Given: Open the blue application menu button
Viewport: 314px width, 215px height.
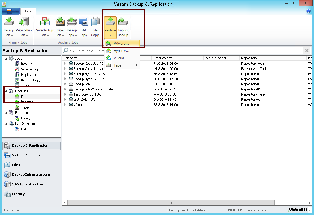Looking at the screenshot, I should (x=10, y=11).
